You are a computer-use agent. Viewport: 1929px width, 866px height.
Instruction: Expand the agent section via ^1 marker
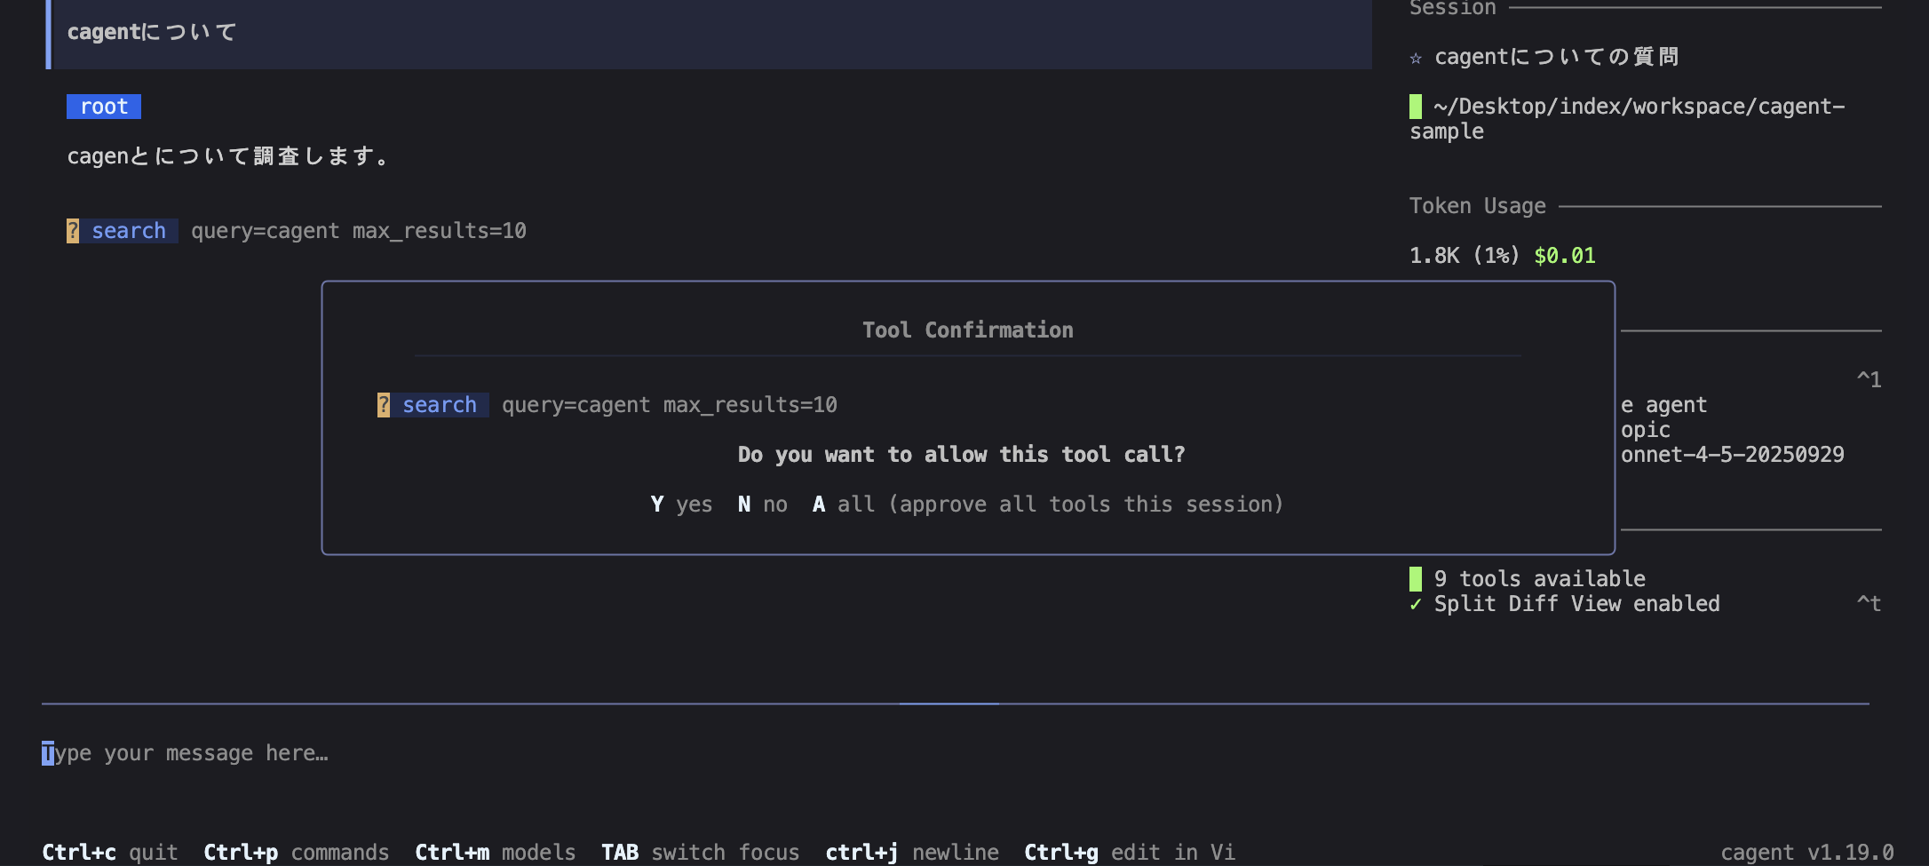(1869, 380)
